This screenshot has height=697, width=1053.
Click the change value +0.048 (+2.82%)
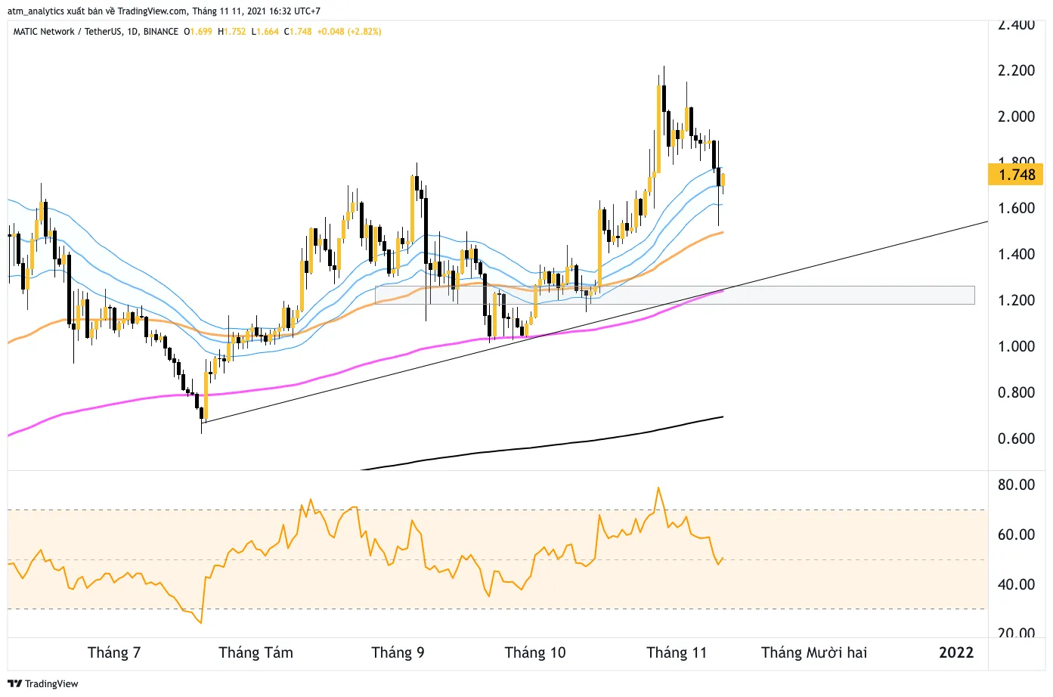(x=349, y=32)
